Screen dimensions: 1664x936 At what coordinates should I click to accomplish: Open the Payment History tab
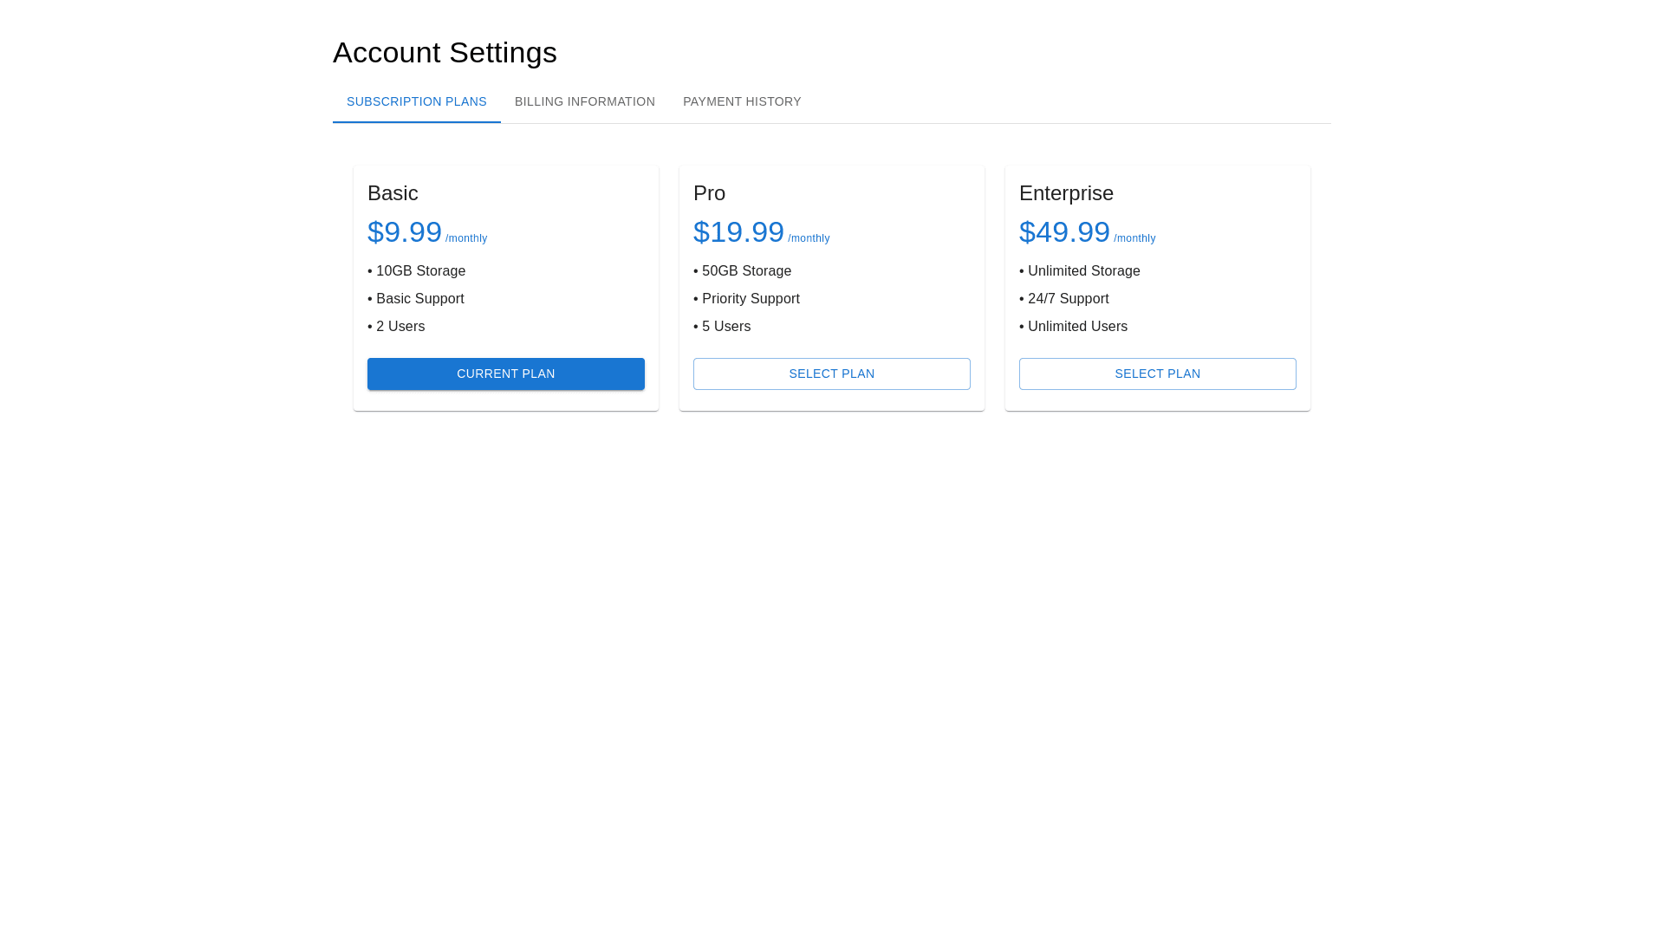point(741,102)
